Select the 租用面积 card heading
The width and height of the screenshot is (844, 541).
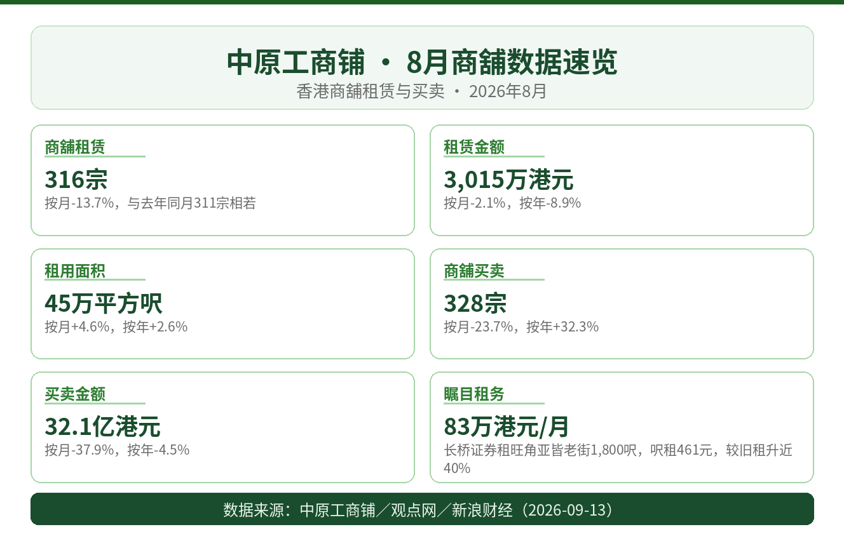coord(75,271)
